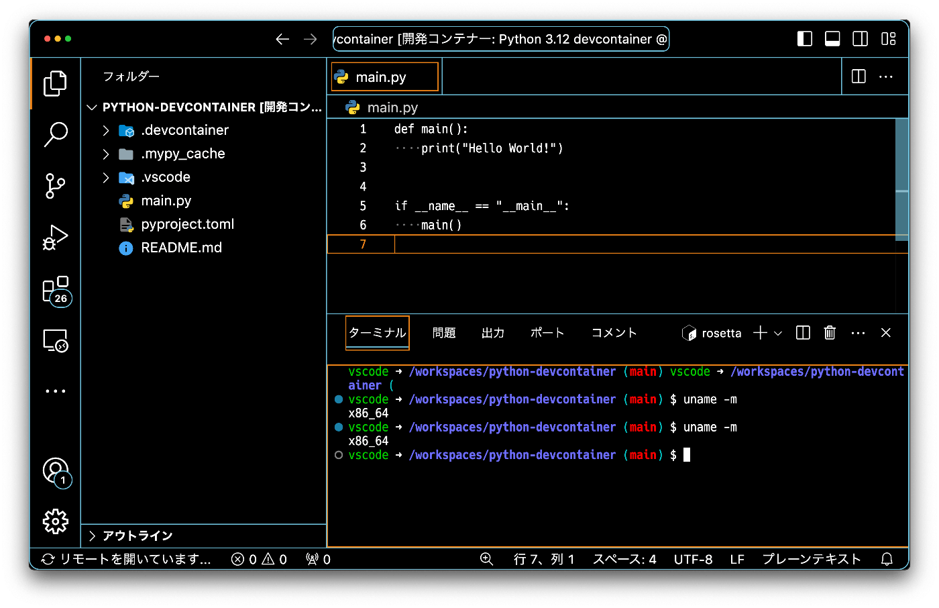Expand the .vscode folder
The image size is (939, 608).
coord(204,177)
